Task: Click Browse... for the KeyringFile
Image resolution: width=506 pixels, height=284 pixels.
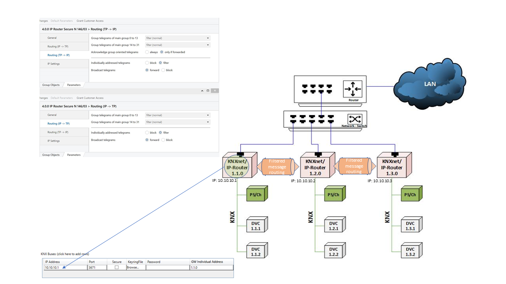Action: [x=133, y=267]
